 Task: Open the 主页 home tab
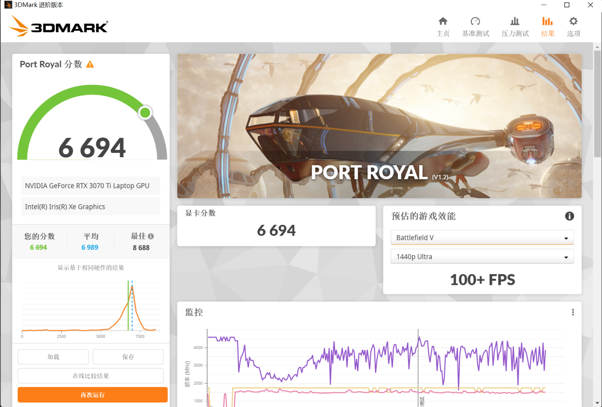click(443, 27)
